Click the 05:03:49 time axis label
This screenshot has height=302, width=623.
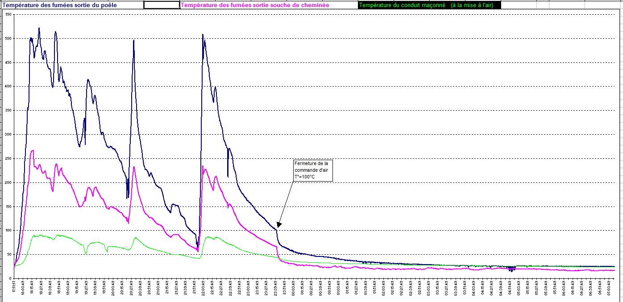tap(519, 287)
